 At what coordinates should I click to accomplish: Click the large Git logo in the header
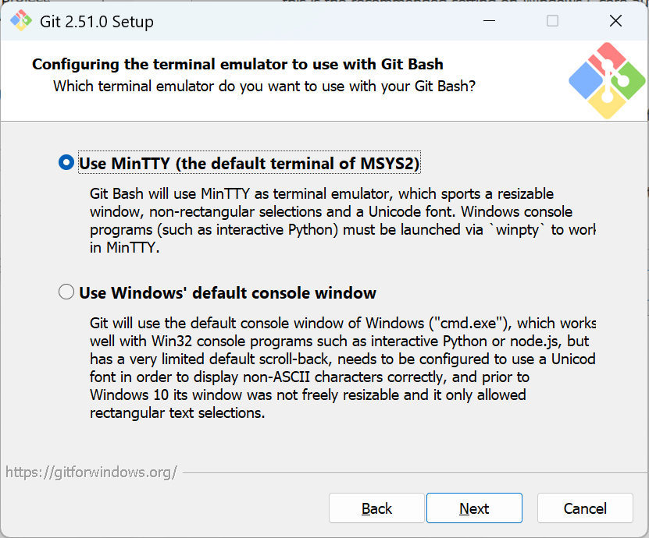click(607, 80)
